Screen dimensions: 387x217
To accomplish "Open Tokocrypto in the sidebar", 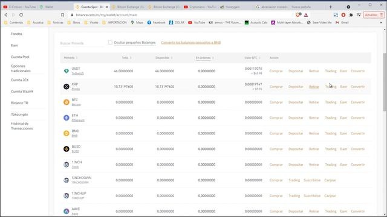I will [19, 115].
